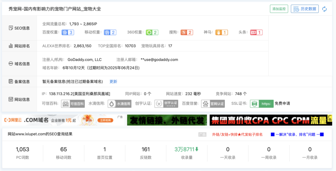336x171 pixels.
Task: Click 宠物玩具排名 value 17
Action: coord(170,46)
